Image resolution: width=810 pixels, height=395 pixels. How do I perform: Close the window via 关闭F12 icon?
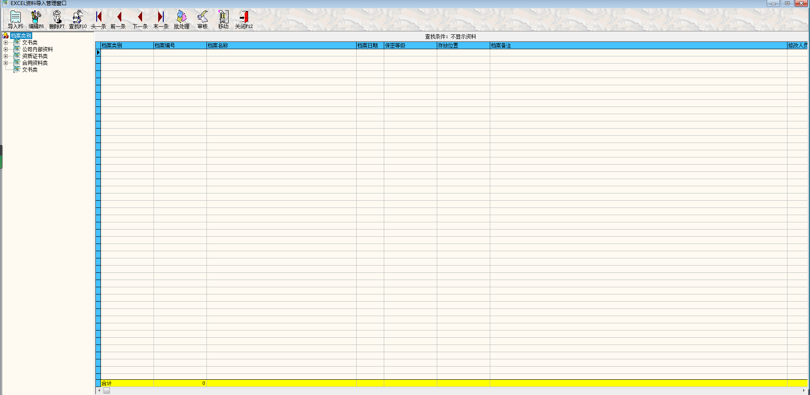pos(244,20)
